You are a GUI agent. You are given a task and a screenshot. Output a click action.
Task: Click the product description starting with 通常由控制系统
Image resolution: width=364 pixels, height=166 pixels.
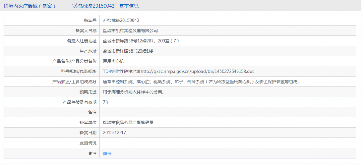click(x=201, y=82)
